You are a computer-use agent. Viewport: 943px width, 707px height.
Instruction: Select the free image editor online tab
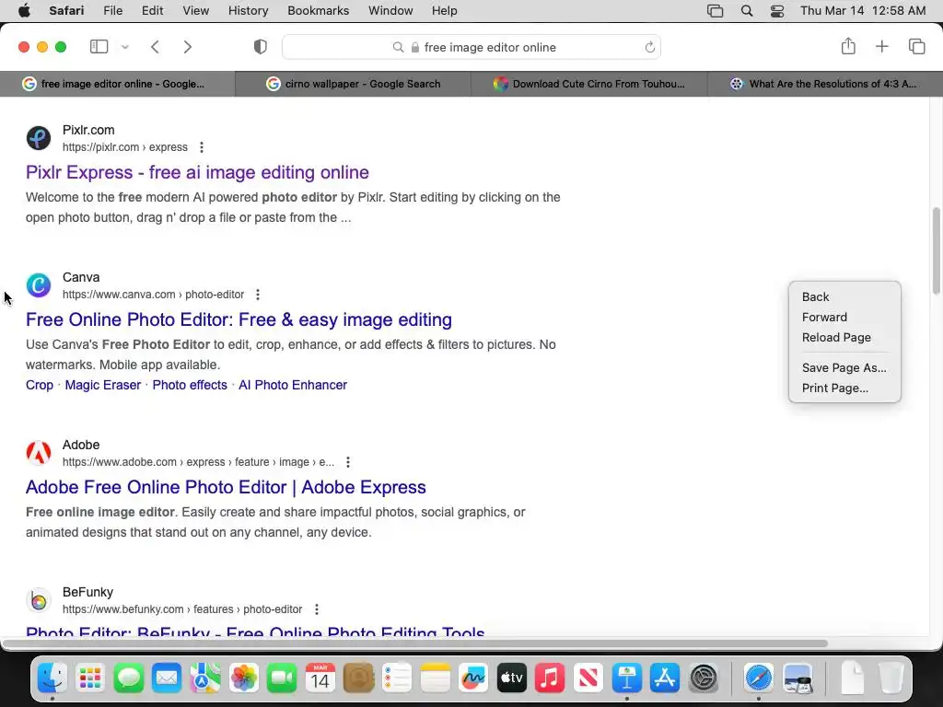pyautogui.click(x=117, y=84)
